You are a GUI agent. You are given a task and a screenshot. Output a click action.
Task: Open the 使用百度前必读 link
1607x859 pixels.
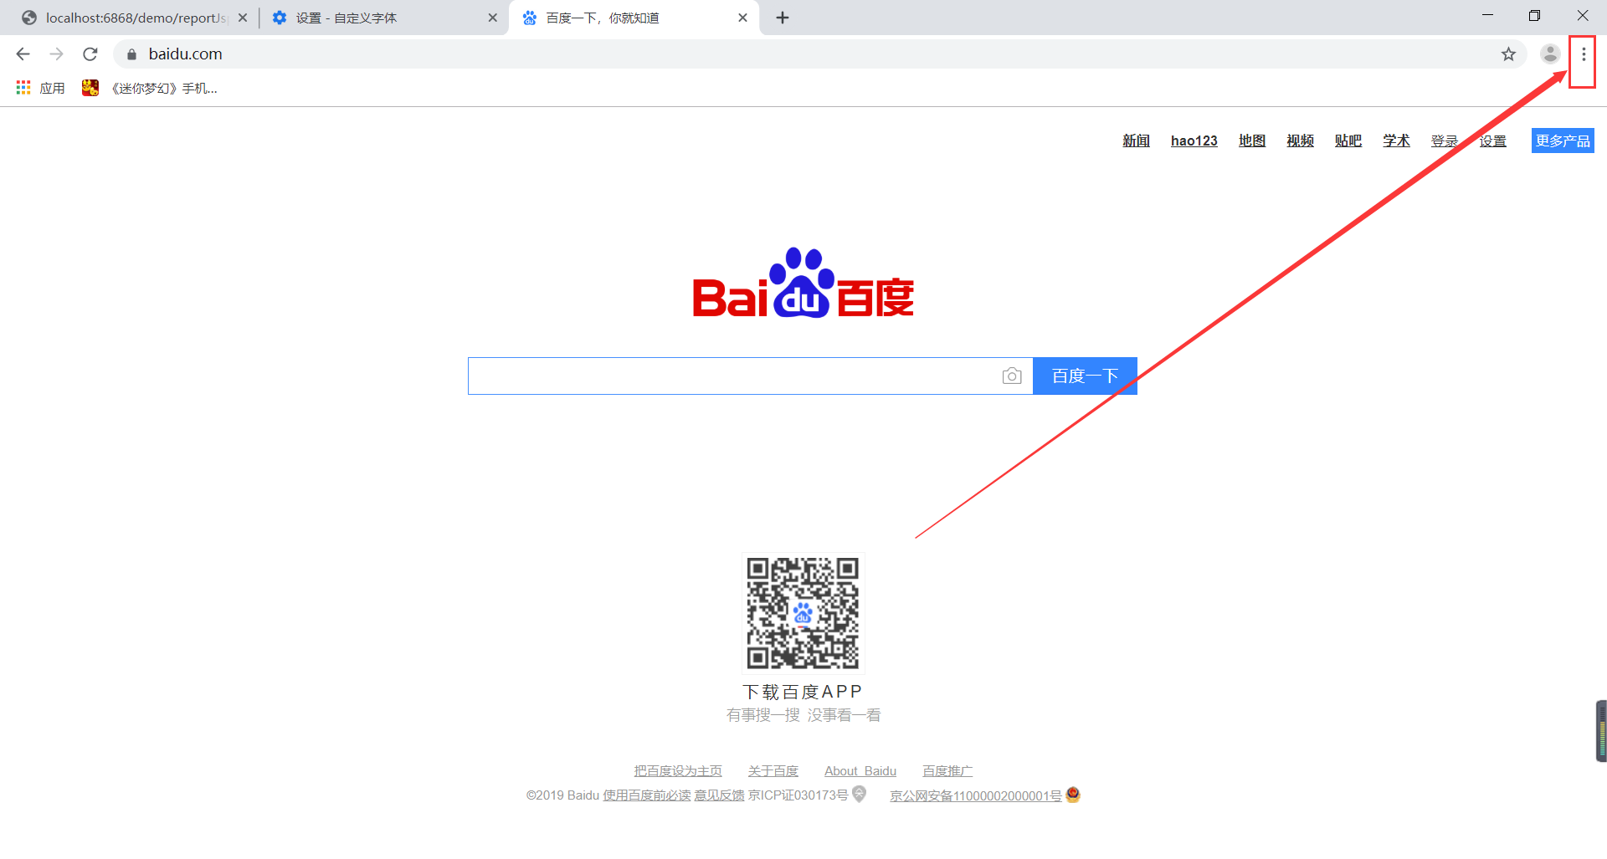647,795
